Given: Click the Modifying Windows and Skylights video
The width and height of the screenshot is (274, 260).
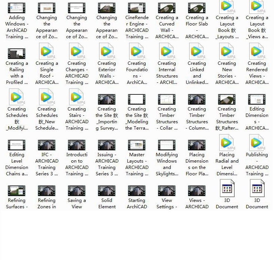Looking at the screenshot, I should [x=167, y=145].
